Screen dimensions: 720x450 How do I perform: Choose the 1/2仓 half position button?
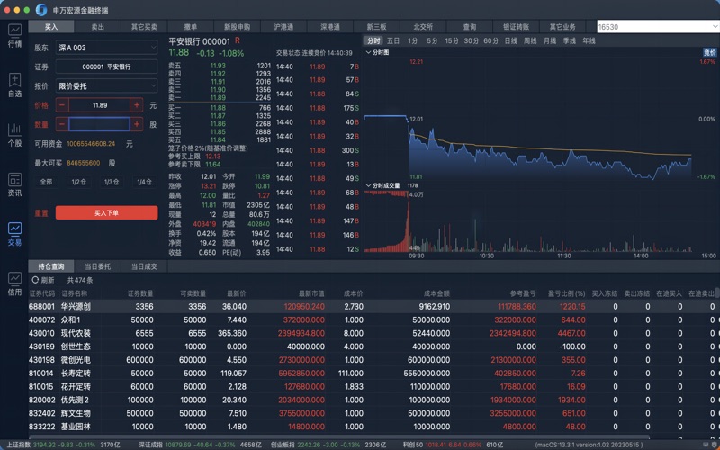pos(79,182)
